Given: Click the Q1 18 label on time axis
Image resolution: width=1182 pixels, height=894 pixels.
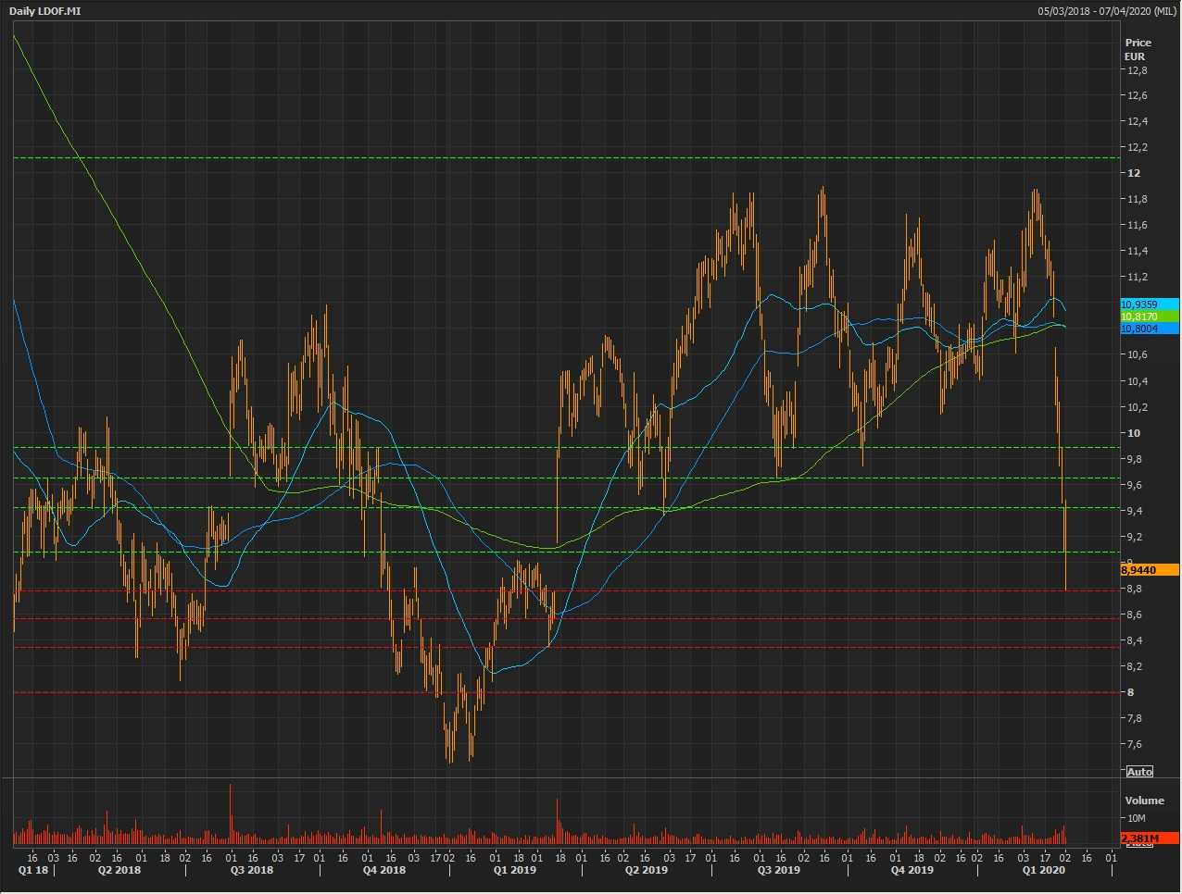Looking at the screenshot, I should pyautogui.click(x=32, y=871).
